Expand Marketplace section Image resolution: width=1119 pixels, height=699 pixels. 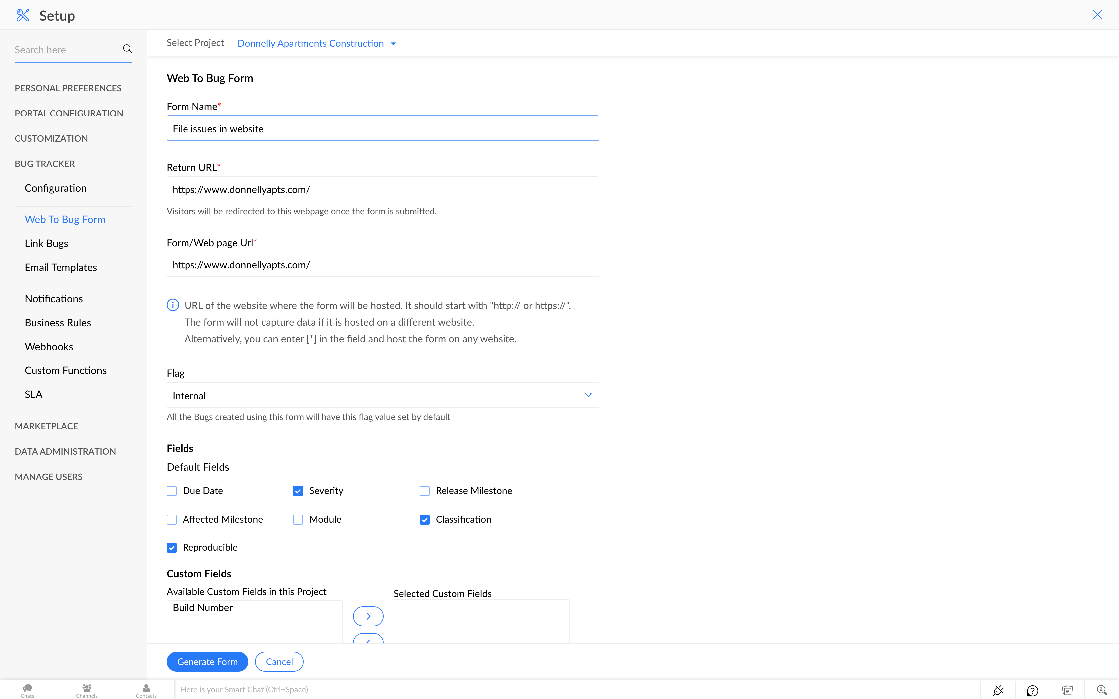pyautogui.click(x=46, y=426)
